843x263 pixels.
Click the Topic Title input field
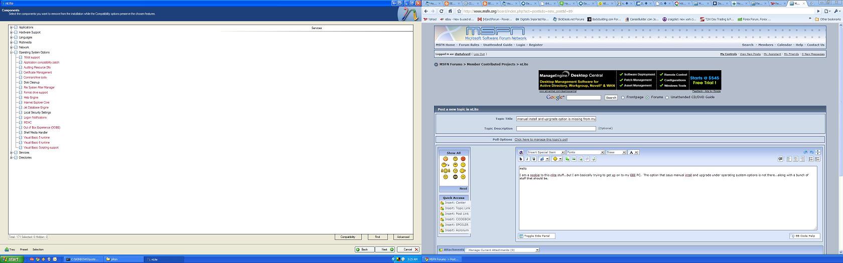556,119
